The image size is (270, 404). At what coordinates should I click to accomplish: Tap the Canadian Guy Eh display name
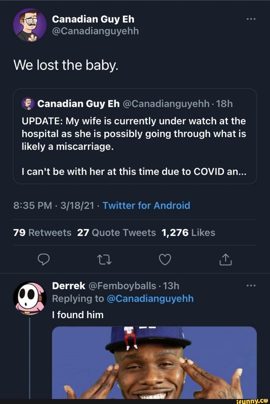coord(93,19)
